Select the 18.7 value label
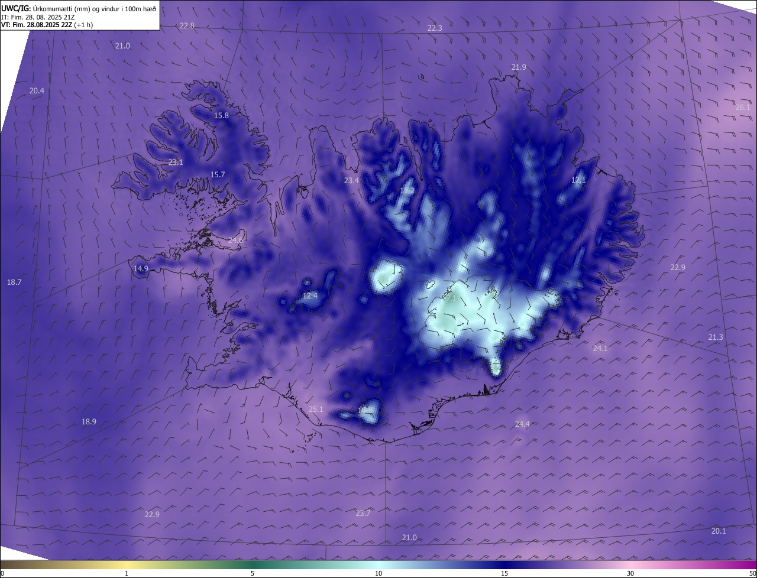This screenshot has height=578, width=757. (14, 282)
